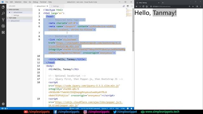Click the Manage gear icon
Screen dimensions: 203x114
pyautogui.click(x=3, y=104)
